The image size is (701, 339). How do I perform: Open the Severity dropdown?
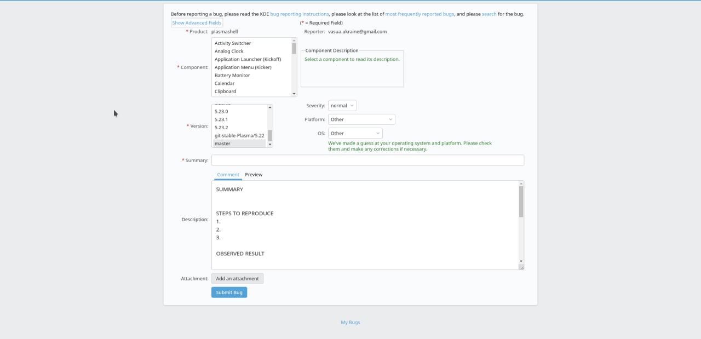(x=342, y=106)
